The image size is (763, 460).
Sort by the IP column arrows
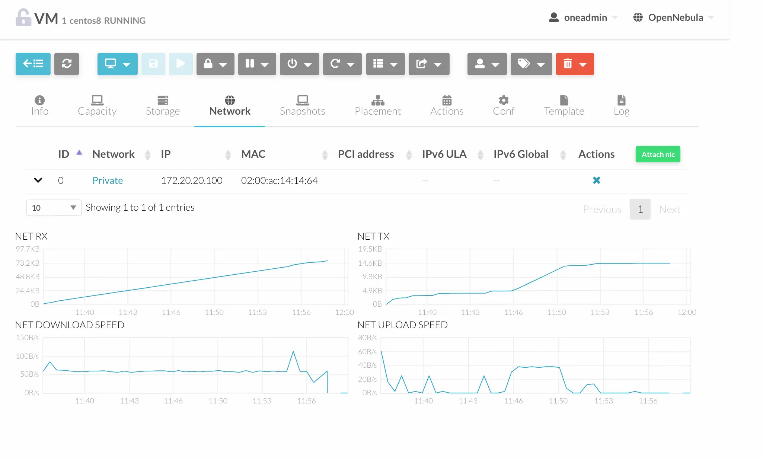click(x=228, y=155)
